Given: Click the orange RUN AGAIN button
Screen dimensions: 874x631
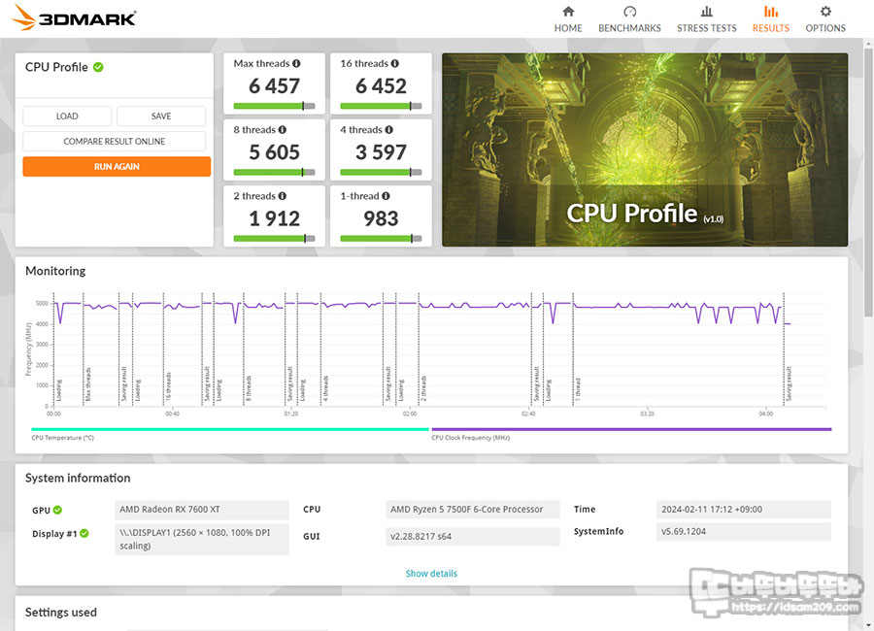Looking at the screenshot, I should pos(117,167).
